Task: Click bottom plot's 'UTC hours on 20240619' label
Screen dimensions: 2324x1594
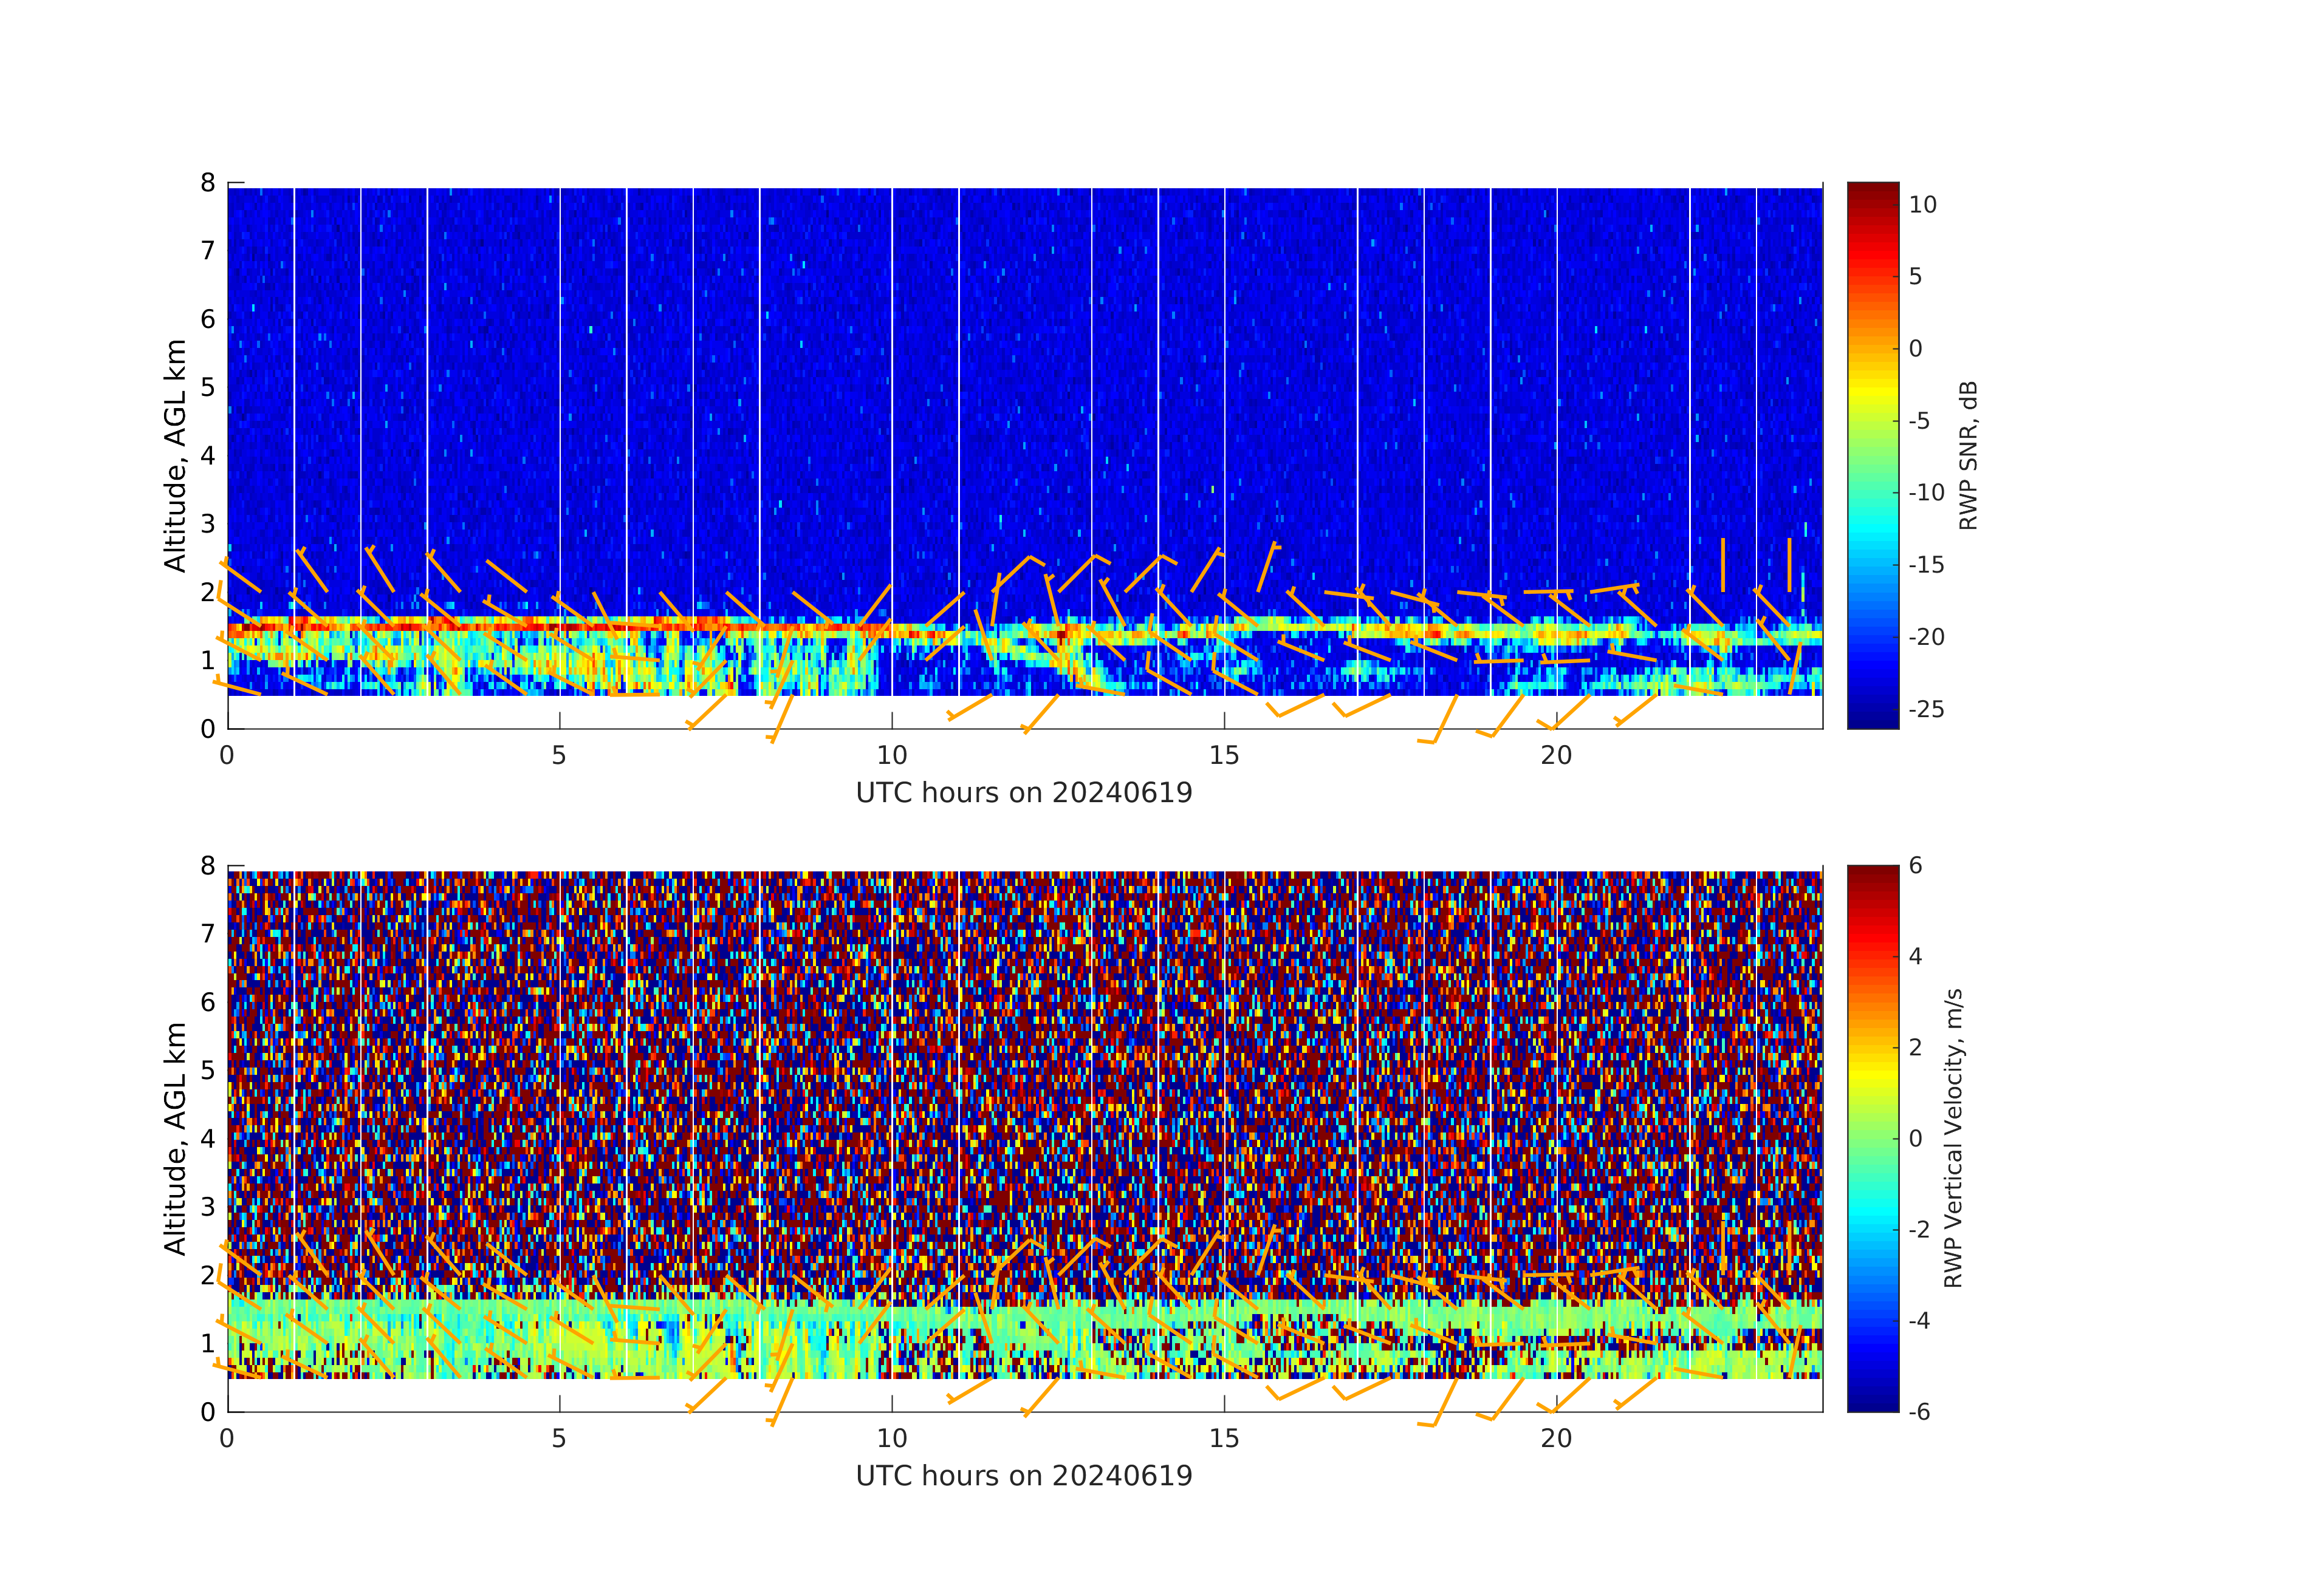Action: click(1024, 1475)
